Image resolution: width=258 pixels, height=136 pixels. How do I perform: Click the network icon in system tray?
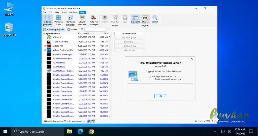[222, 131]
